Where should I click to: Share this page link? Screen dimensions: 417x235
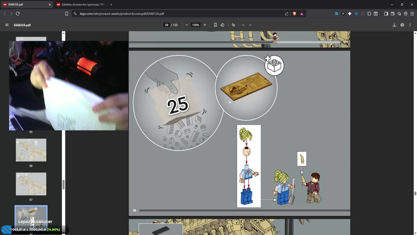coord(287,14)
